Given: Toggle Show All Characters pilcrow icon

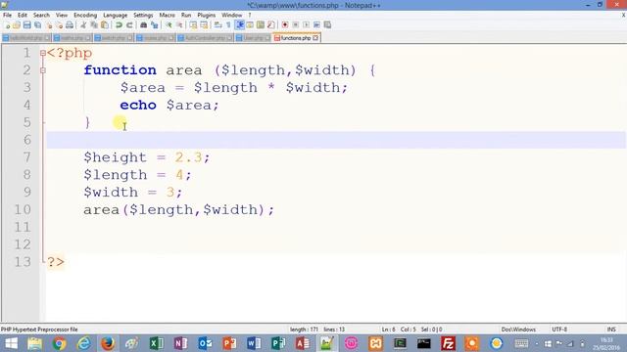Looking at the screenshot, I should point(228,25).
